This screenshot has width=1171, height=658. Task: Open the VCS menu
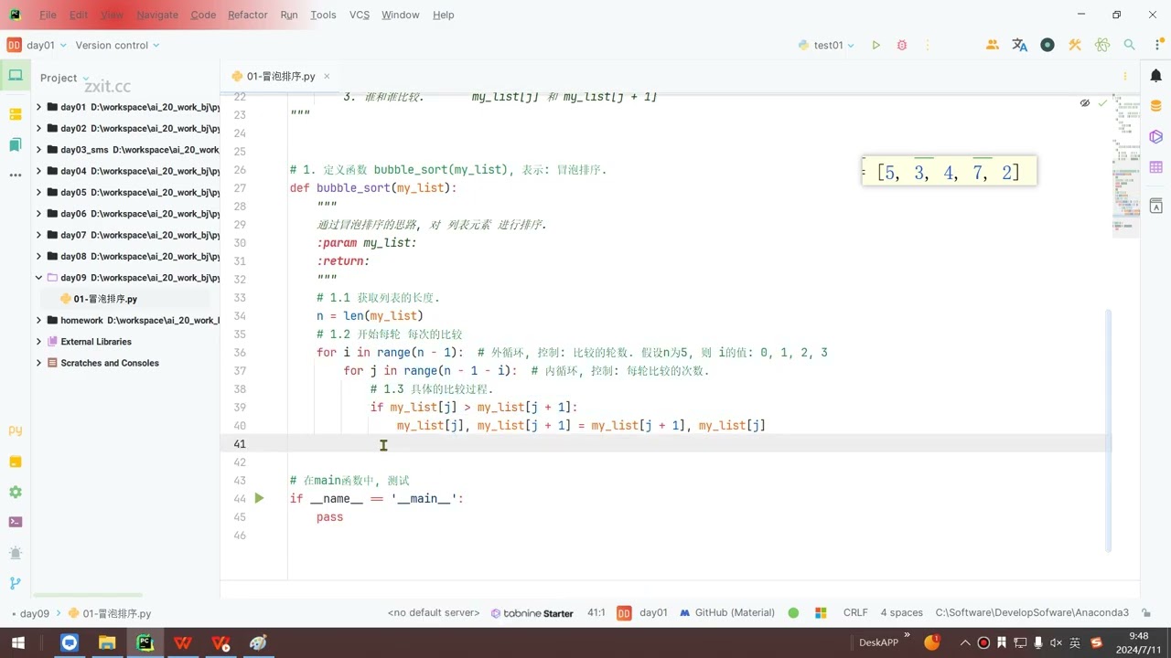360,15
